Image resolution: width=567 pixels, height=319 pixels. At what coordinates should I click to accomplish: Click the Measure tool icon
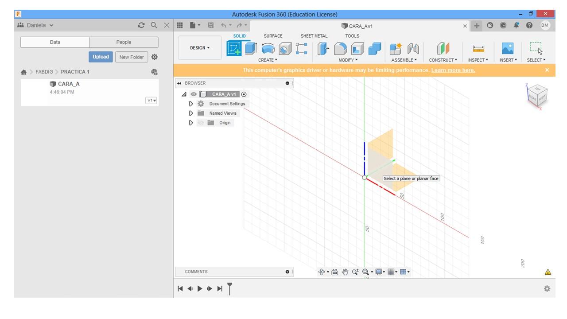pyautogui.click(x=478, y=49)
